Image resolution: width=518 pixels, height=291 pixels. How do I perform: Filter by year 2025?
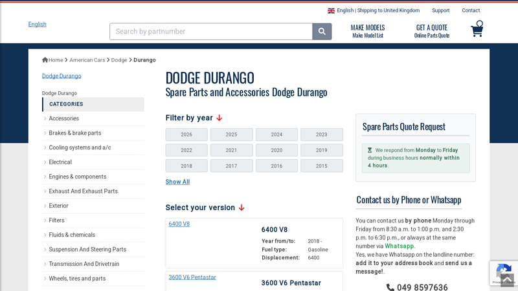231,135
